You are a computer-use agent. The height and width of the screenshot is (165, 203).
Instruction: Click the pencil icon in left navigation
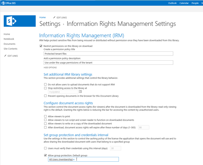tap(5, 55)
